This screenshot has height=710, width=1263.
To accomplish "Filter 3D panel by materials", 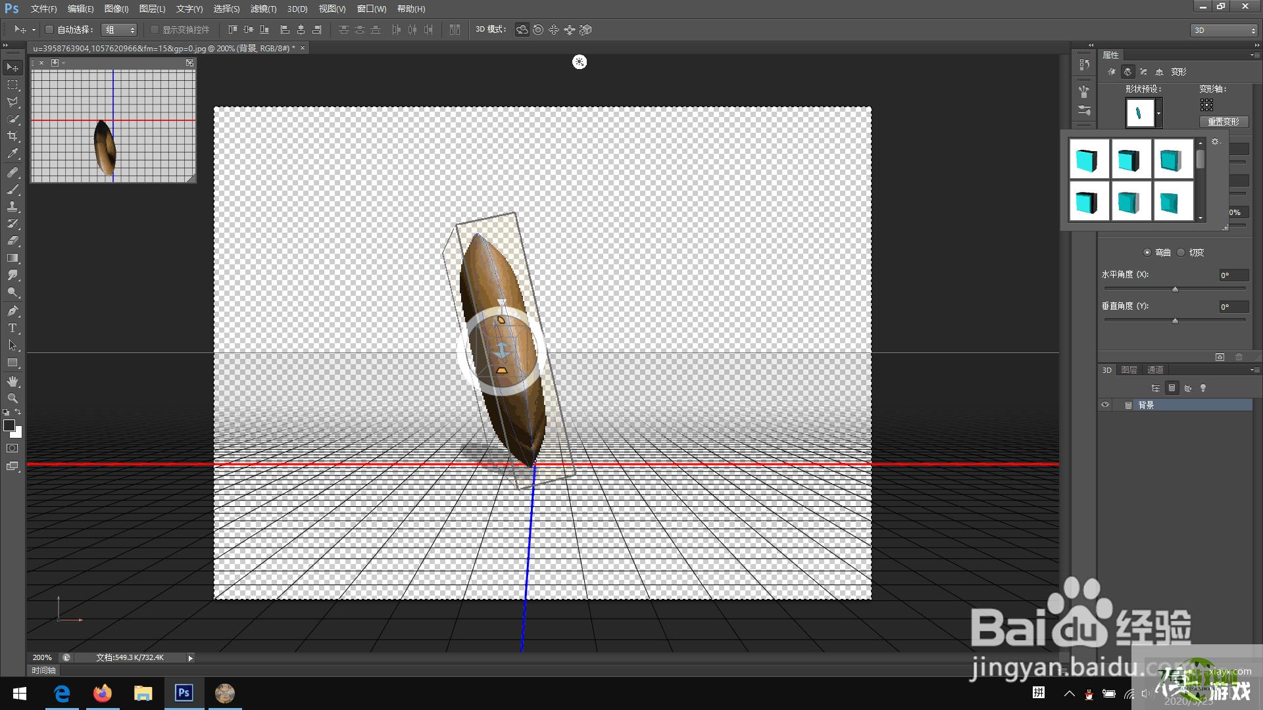I will click(x=1188, y=388).
